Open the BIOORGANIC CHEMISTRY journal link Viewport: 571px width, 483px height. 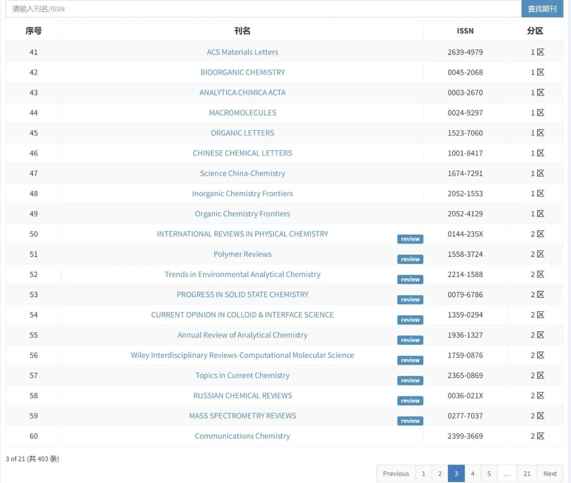pos(242,72)
